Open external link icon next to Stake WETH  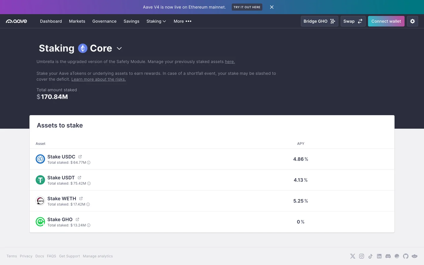tap(81, 198)
